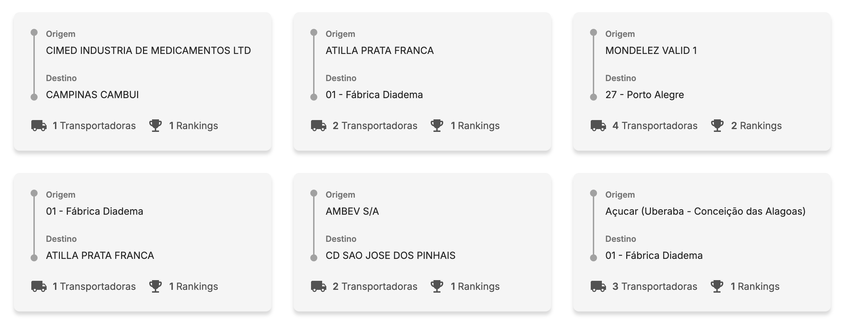Click the trophy icon beside '2 Rankings'
Image resolution: width=844 pixels, height=325 pixels.
(717, 126)
